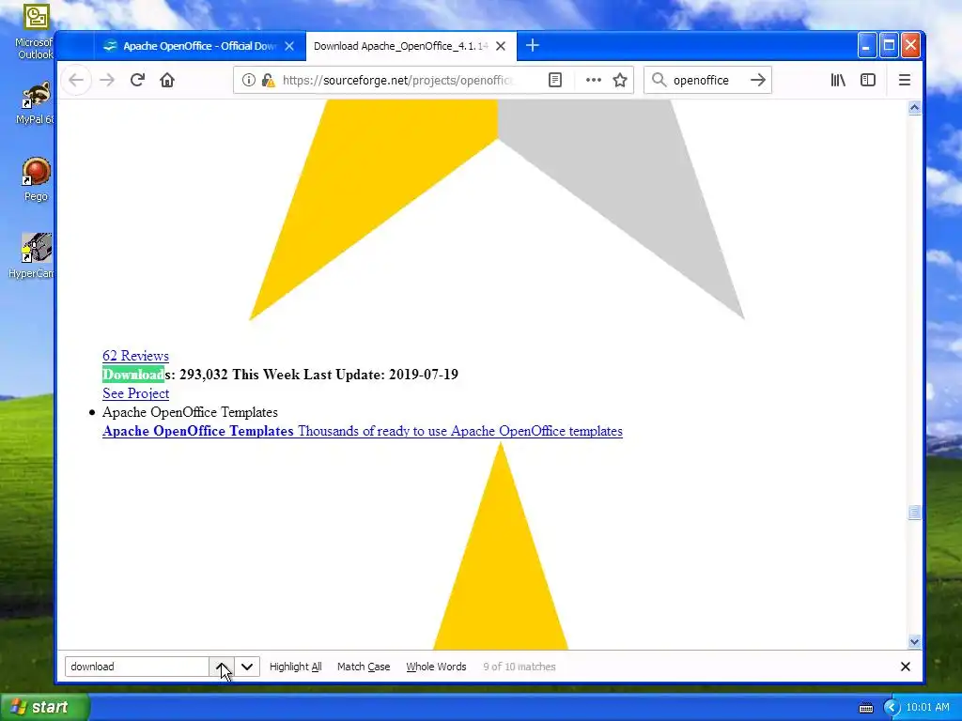The height and width of the screenshot is (721, 962).
Task: Open a new tab with plus
Action: (x=532, y=45)
